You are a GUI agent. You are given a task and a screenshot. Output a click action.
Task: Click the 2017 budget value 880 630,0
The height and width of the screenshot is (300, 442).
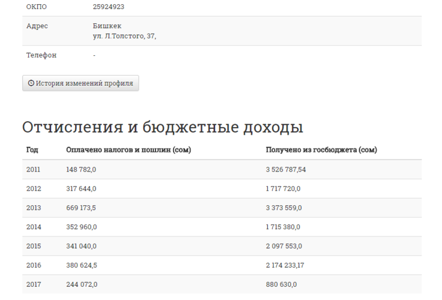(281, 284)
